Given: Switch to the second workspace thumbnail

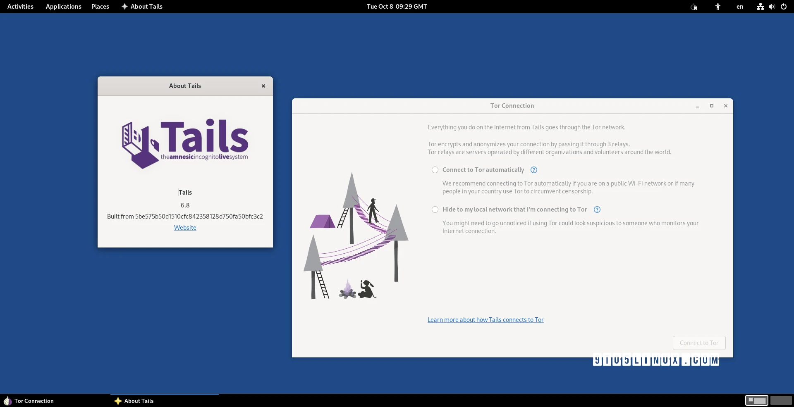Looking at the screenshot, I should click(x=781, y=400).
